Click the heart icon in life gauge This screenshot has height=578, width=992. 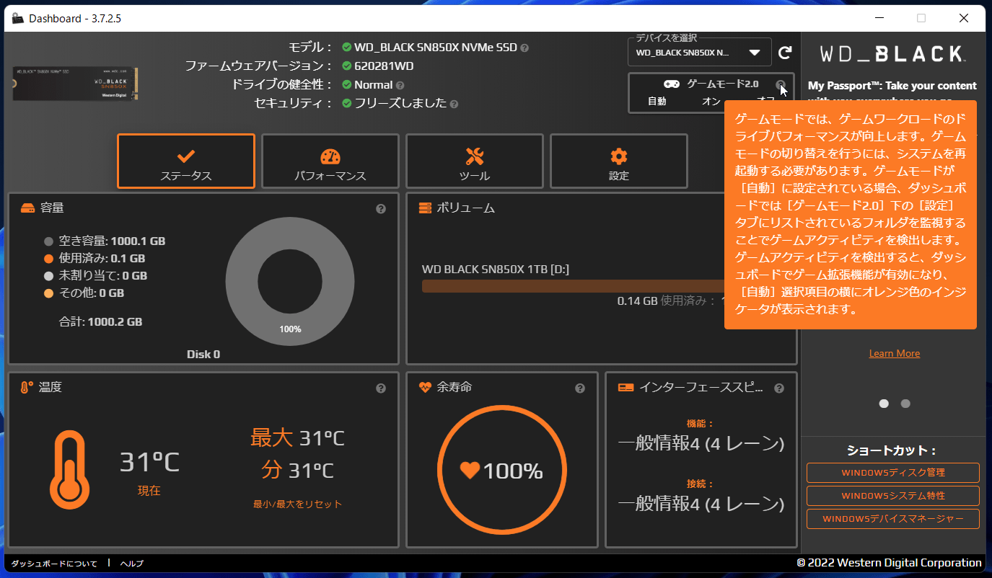(470, 471)
